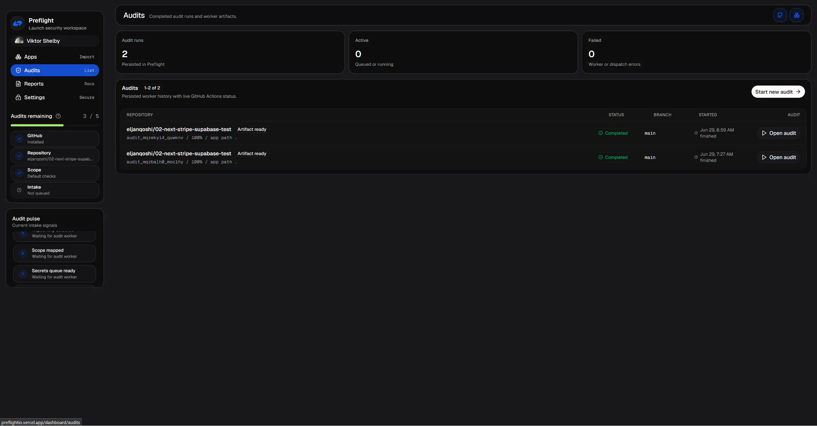Click the Repository eljanqoshi checklist item
The image size is (817, 426).
point(55,156)
